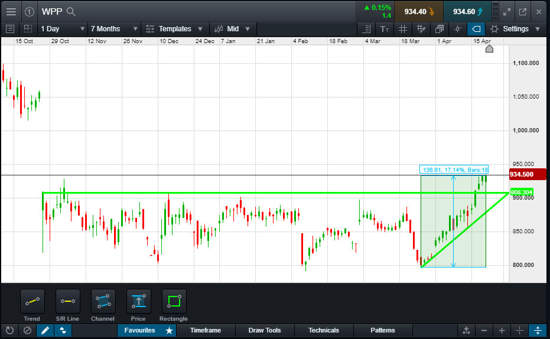Switch to the Patterns tab
The height and width of the screenshot is (339, 550).
click(383, 330)
